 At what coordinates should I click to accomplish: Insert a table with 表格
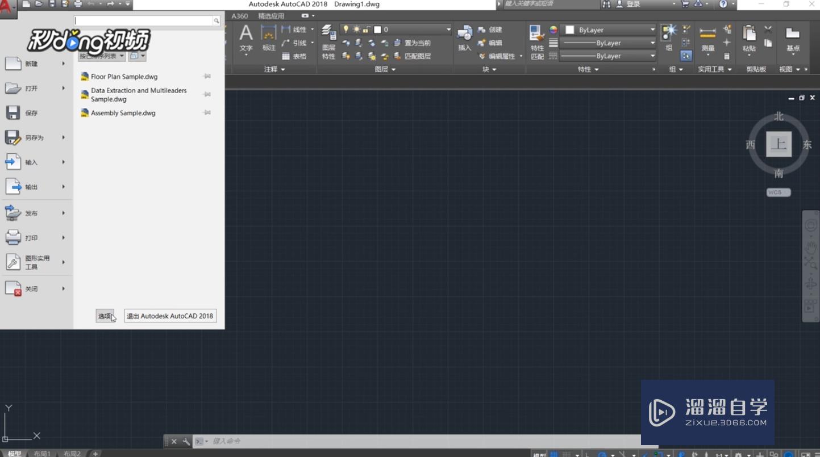tap(294, 56)
